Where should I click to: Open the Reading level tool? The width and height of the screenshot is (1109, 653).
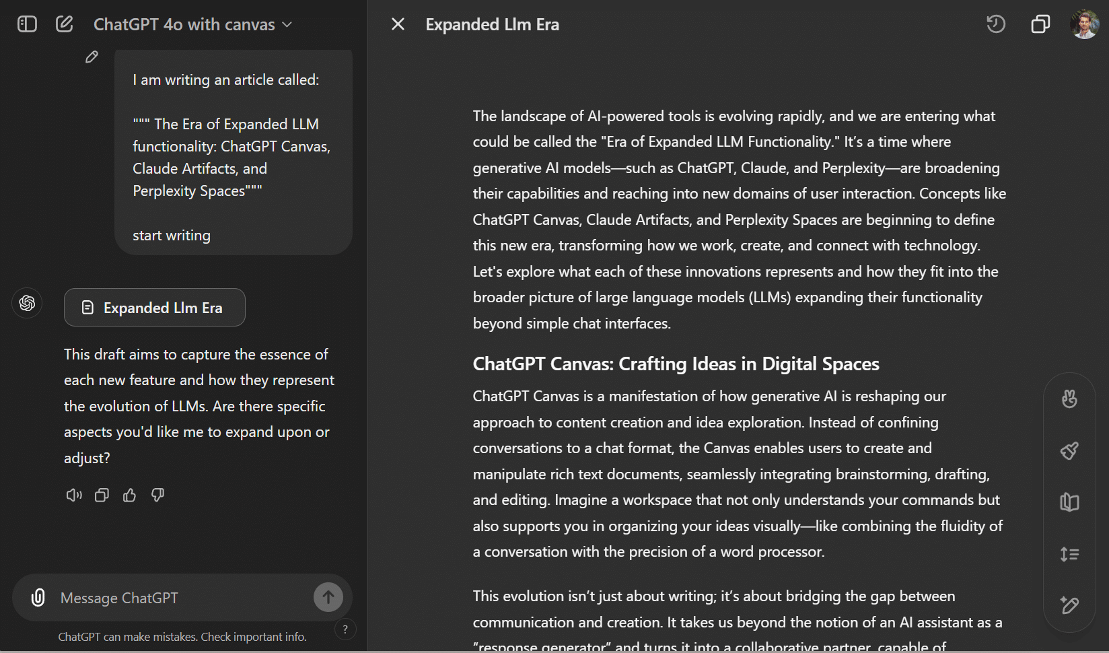coord(1069,502)
